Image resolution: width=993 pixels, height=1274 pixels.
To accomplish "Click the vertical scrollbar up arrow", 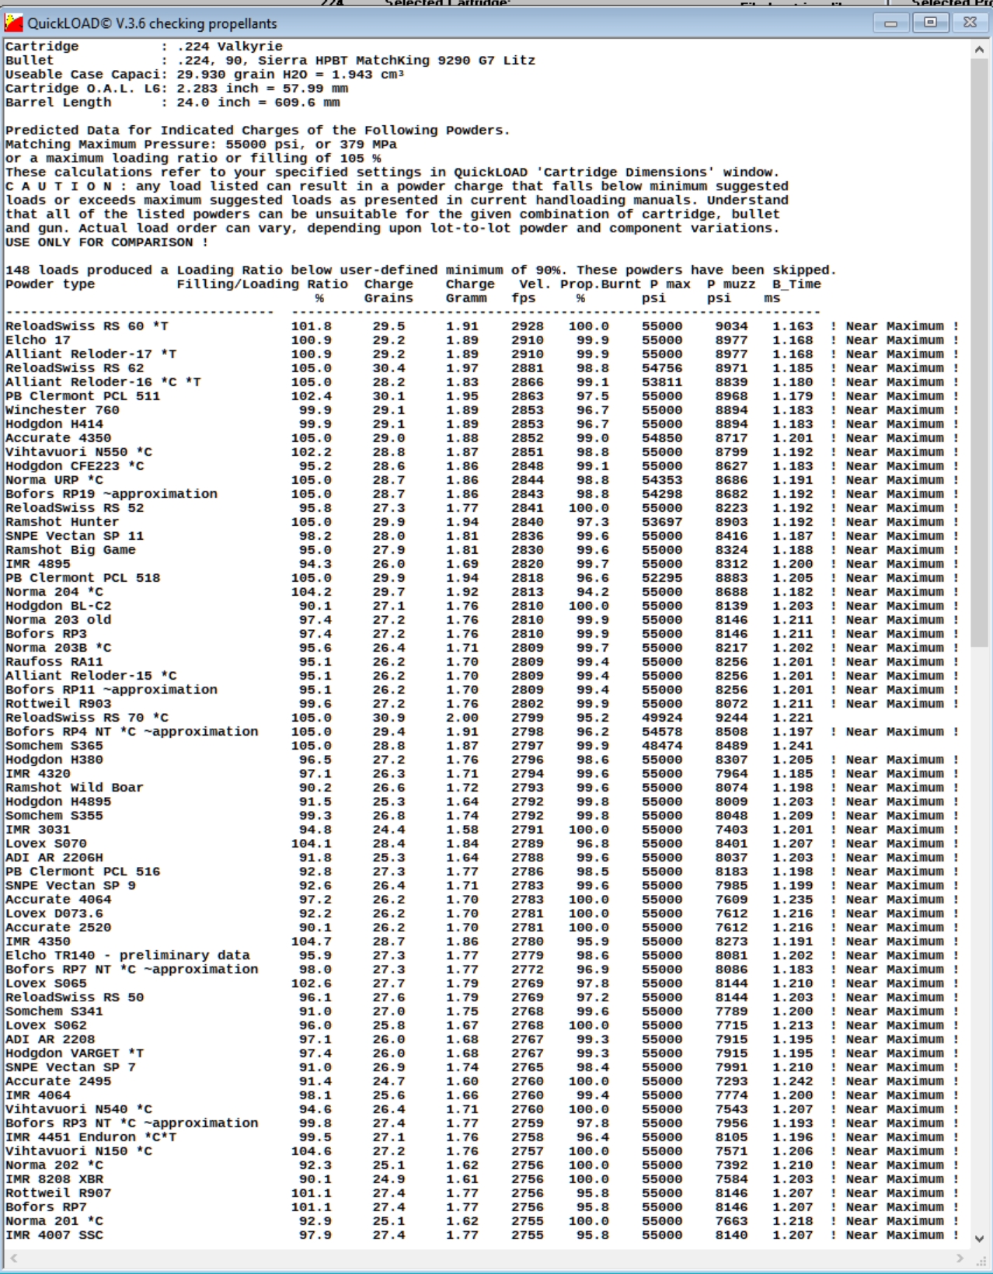I will point(979,50).
